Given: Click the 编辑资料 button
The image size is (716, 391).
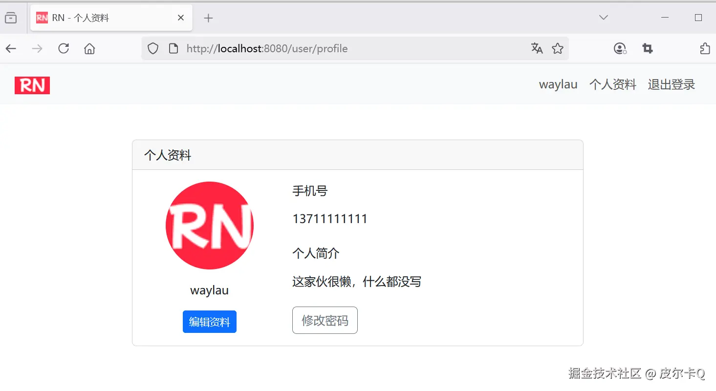Looking at the screenshot, I should pyautogui.click(x=209, y=321).
